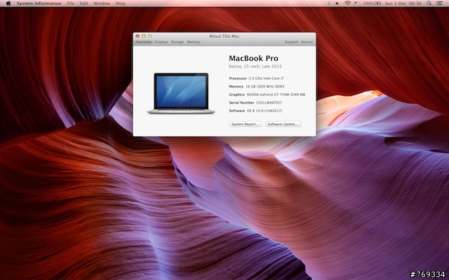This screenshot has width=449, height=280.
Task: Open the Help menu
Action: (x=121, y=3)
